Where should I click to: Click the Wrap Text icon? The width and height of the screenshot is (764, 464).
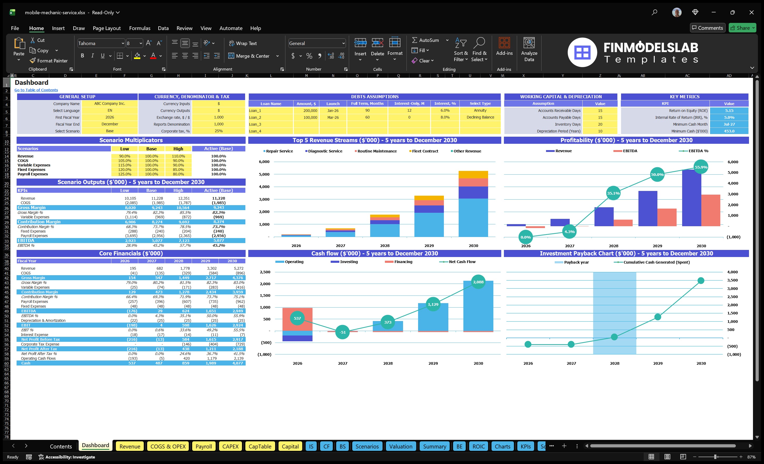coord(232,43)
